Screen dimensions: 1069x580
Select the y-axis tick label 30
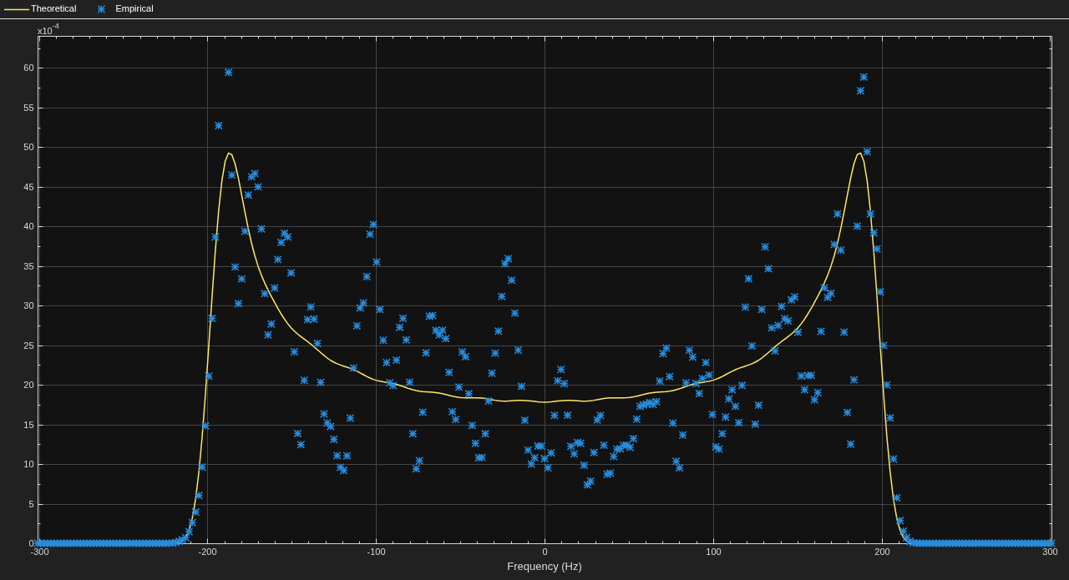click(x=28, y=305)
